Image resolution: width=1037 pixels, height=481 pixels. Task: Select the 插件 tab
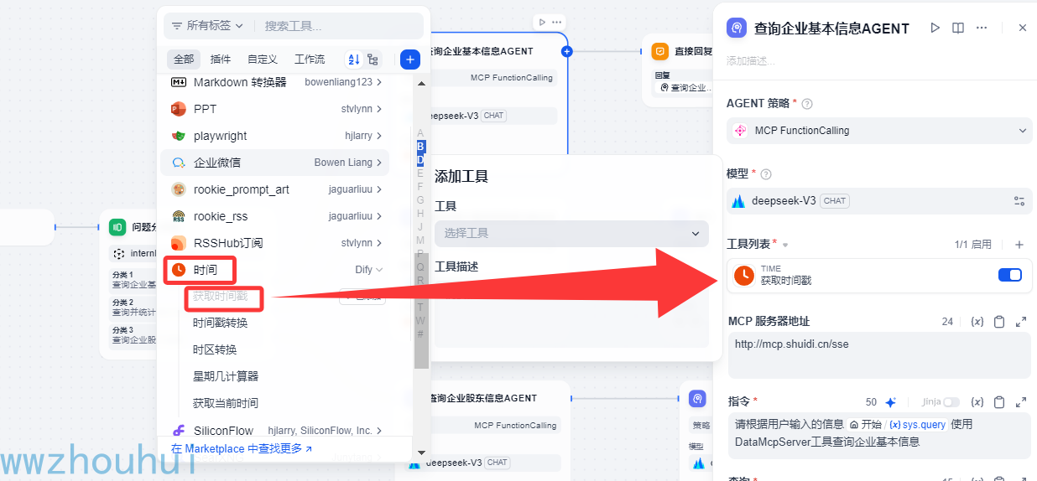[221, 59]
